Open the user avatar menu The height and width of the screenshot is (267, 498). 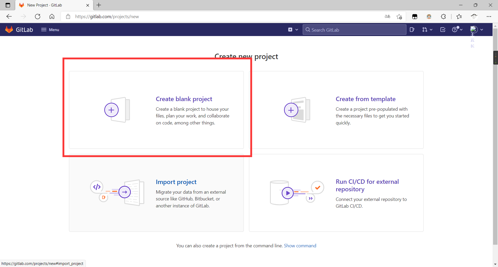(x=476, y=30)
